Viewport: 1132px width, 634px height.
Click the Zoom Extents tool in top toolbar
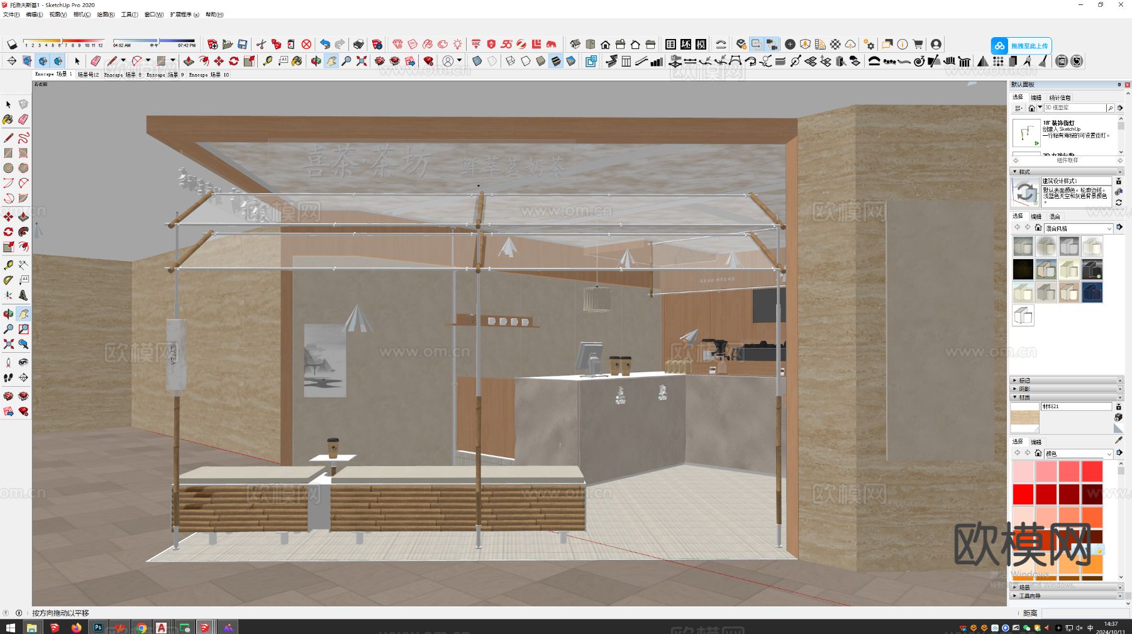pos(362,61)
